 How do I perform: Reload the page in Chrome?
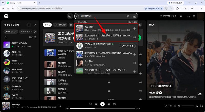click(13, 8)
